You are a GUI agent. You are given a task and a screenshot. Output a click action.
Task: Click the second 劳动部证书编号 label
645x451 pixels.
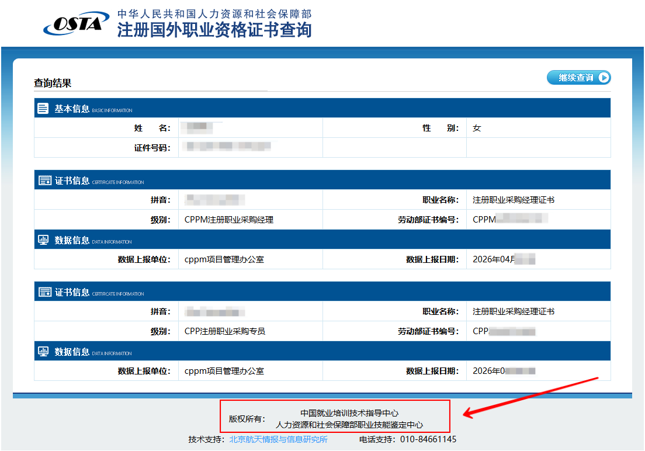pyautogui.click(x=428, y=331)
